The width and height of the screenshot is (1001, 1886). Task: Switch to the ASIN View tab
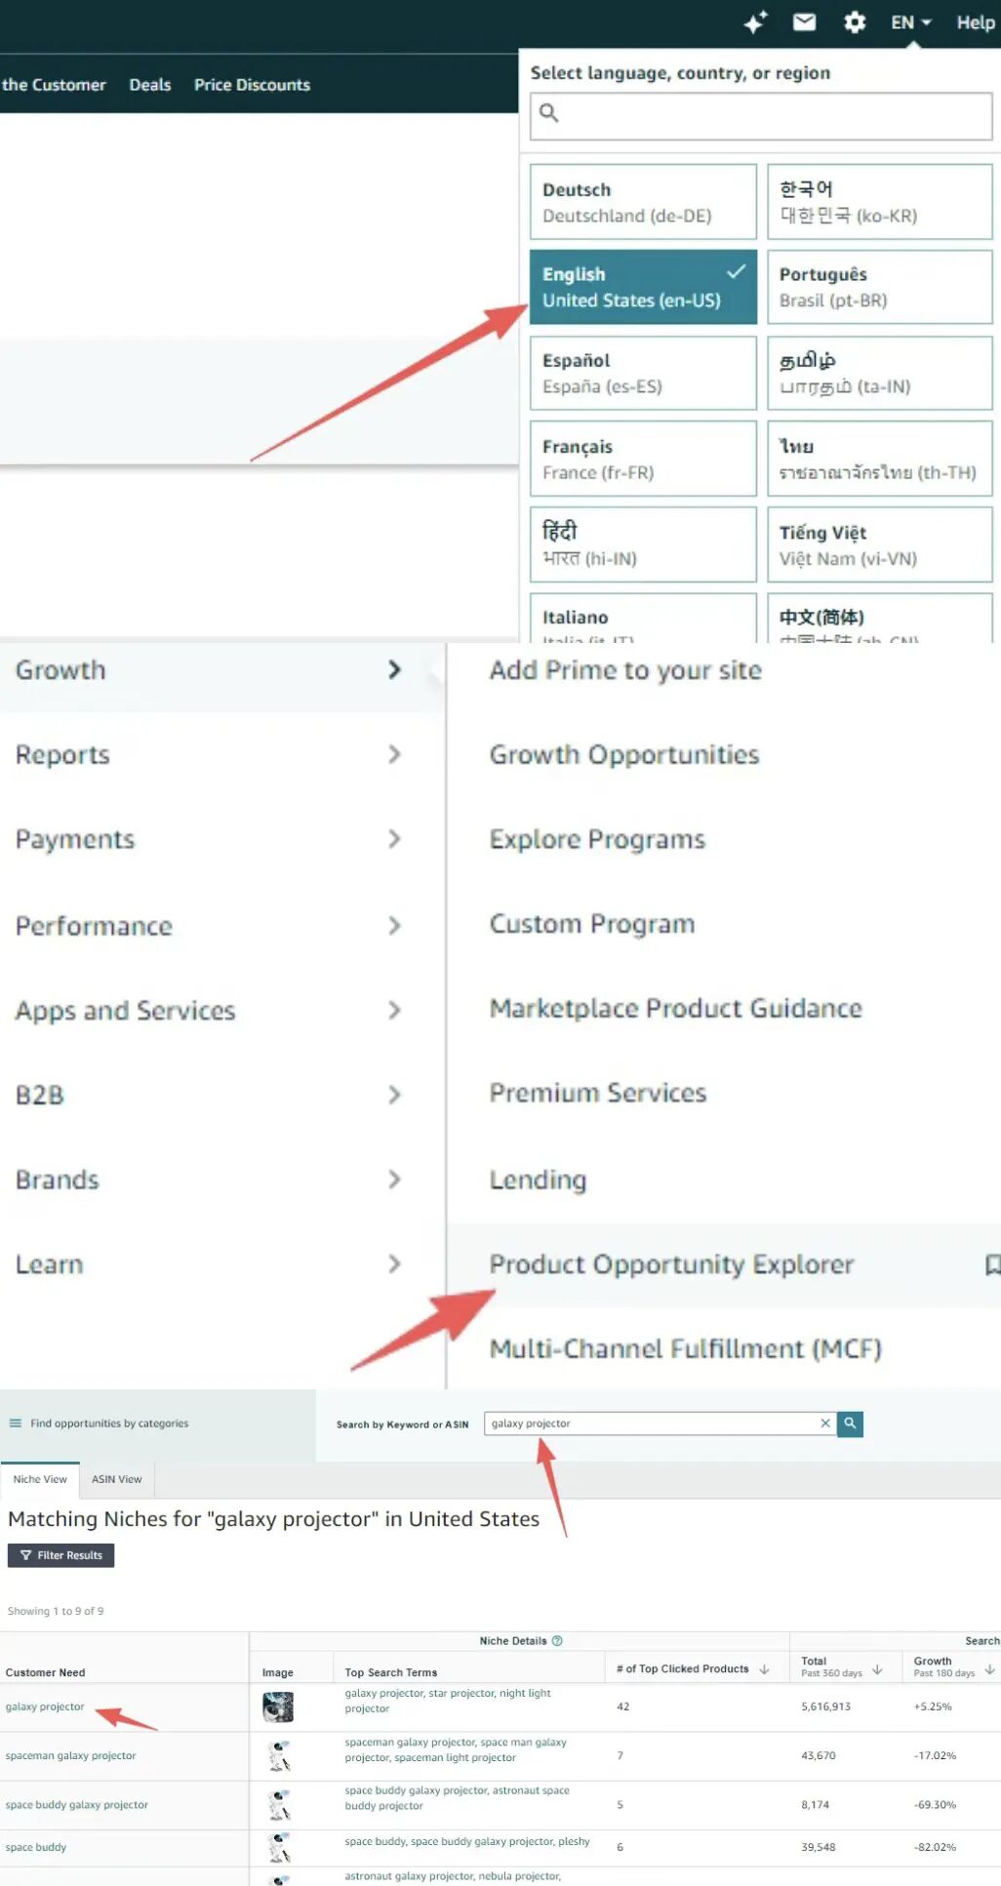(x=116, y=1479)
